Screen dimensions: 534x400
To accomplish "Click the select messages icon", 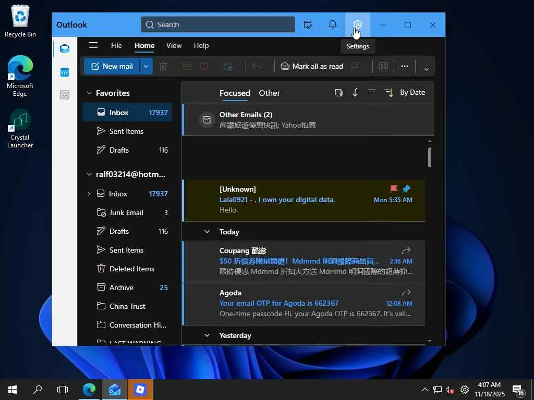I will 338,93.
